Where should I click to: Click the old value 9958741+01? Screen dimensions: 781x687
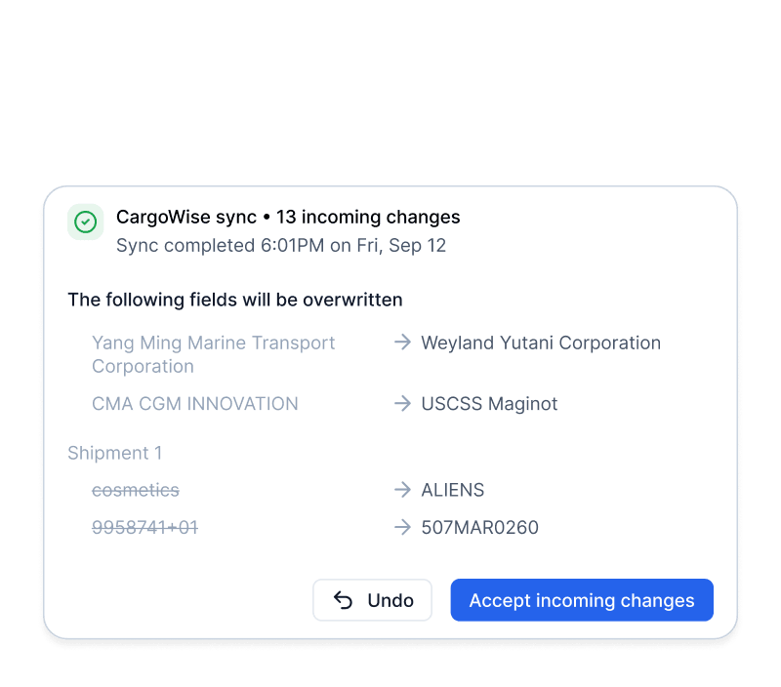[x=144, y=527]
